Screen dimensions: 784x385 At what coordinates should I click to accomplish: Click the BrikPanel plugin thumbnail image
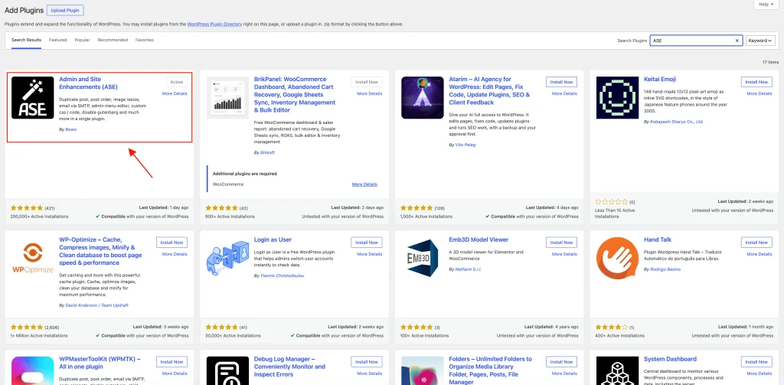227,97
